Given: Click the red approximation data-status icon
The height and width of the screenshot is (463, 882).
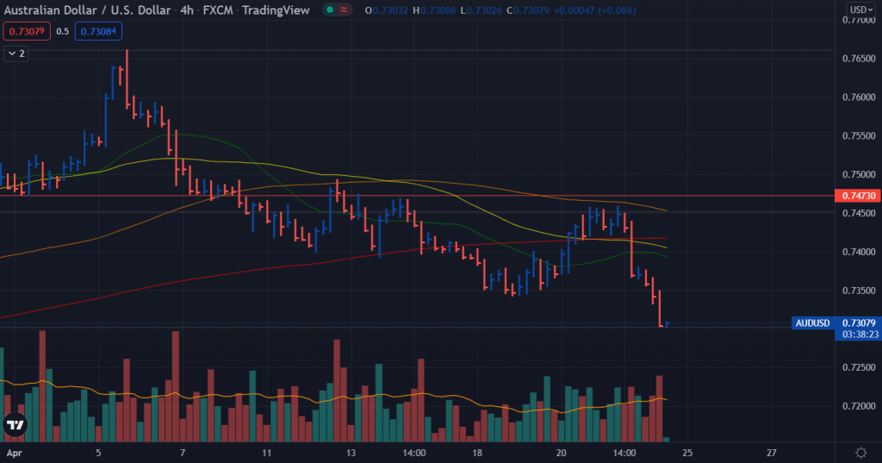Looking at the screenshot, I should (x=344, y=9).
